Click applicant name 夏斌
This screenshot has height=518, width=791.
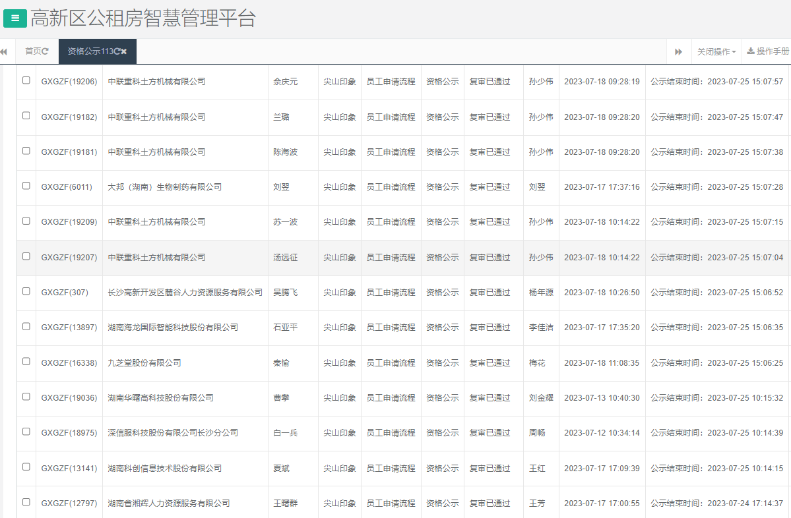tap(282, 468)
